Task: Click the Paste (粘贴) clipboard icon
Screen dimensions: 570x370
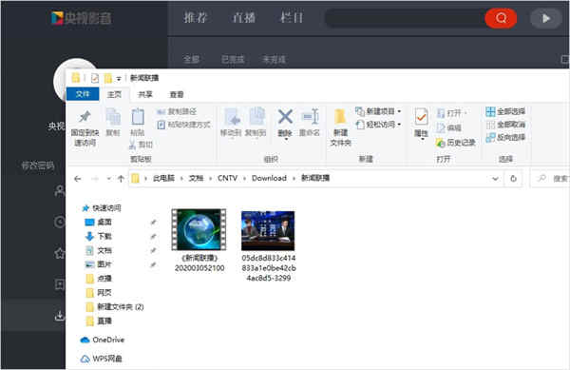Action: 138,117
